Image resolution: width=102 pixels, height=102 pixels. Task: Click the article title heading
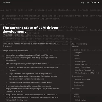coord(30,30)
